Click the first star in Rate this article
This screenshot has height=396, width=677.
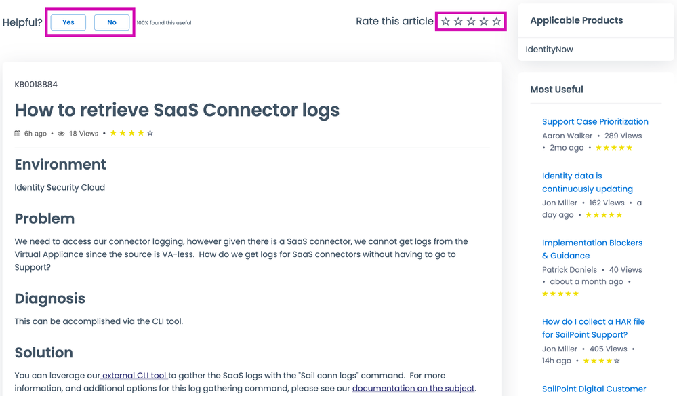445,22
